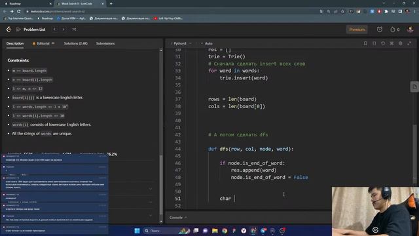The image size is (419, 236).
Task: Click the description panel scrollbar
Action: pyautogui.click(x=161, y=184)
